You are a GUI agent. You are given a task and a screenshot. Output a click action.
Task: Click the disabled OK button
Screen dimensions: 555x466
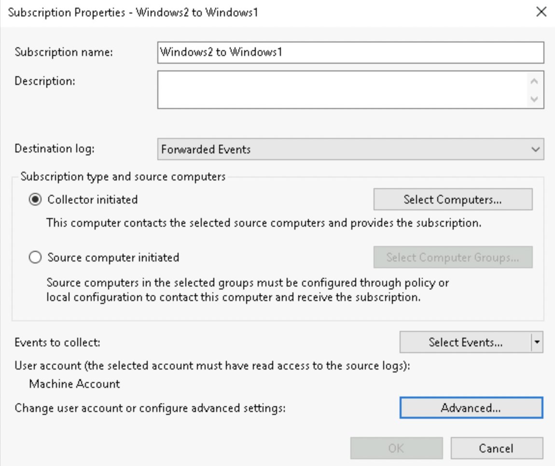point(397,448)
